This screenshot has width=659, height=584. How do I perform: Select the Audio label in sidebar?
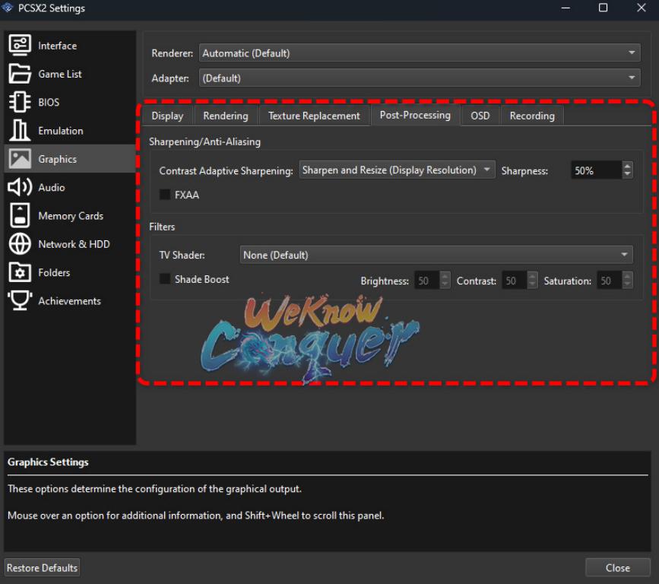click(51, 188)
